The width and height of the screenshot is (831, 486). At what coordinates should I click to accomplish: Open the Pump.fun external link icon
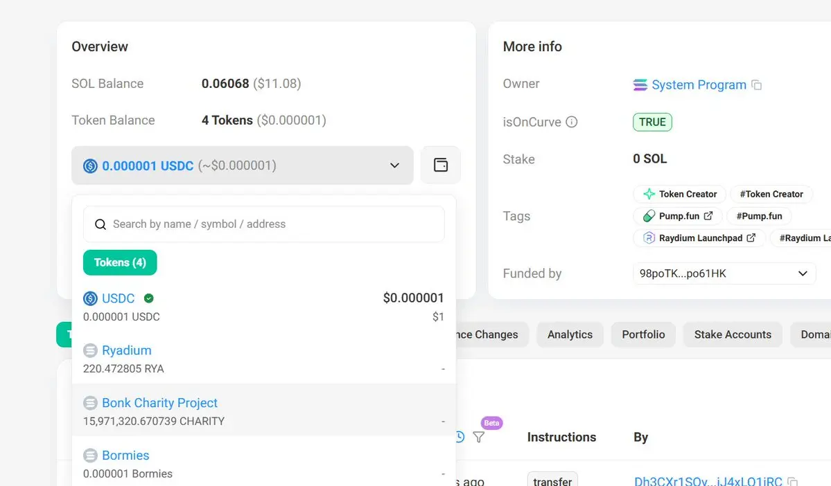click(x=708, y=215)
